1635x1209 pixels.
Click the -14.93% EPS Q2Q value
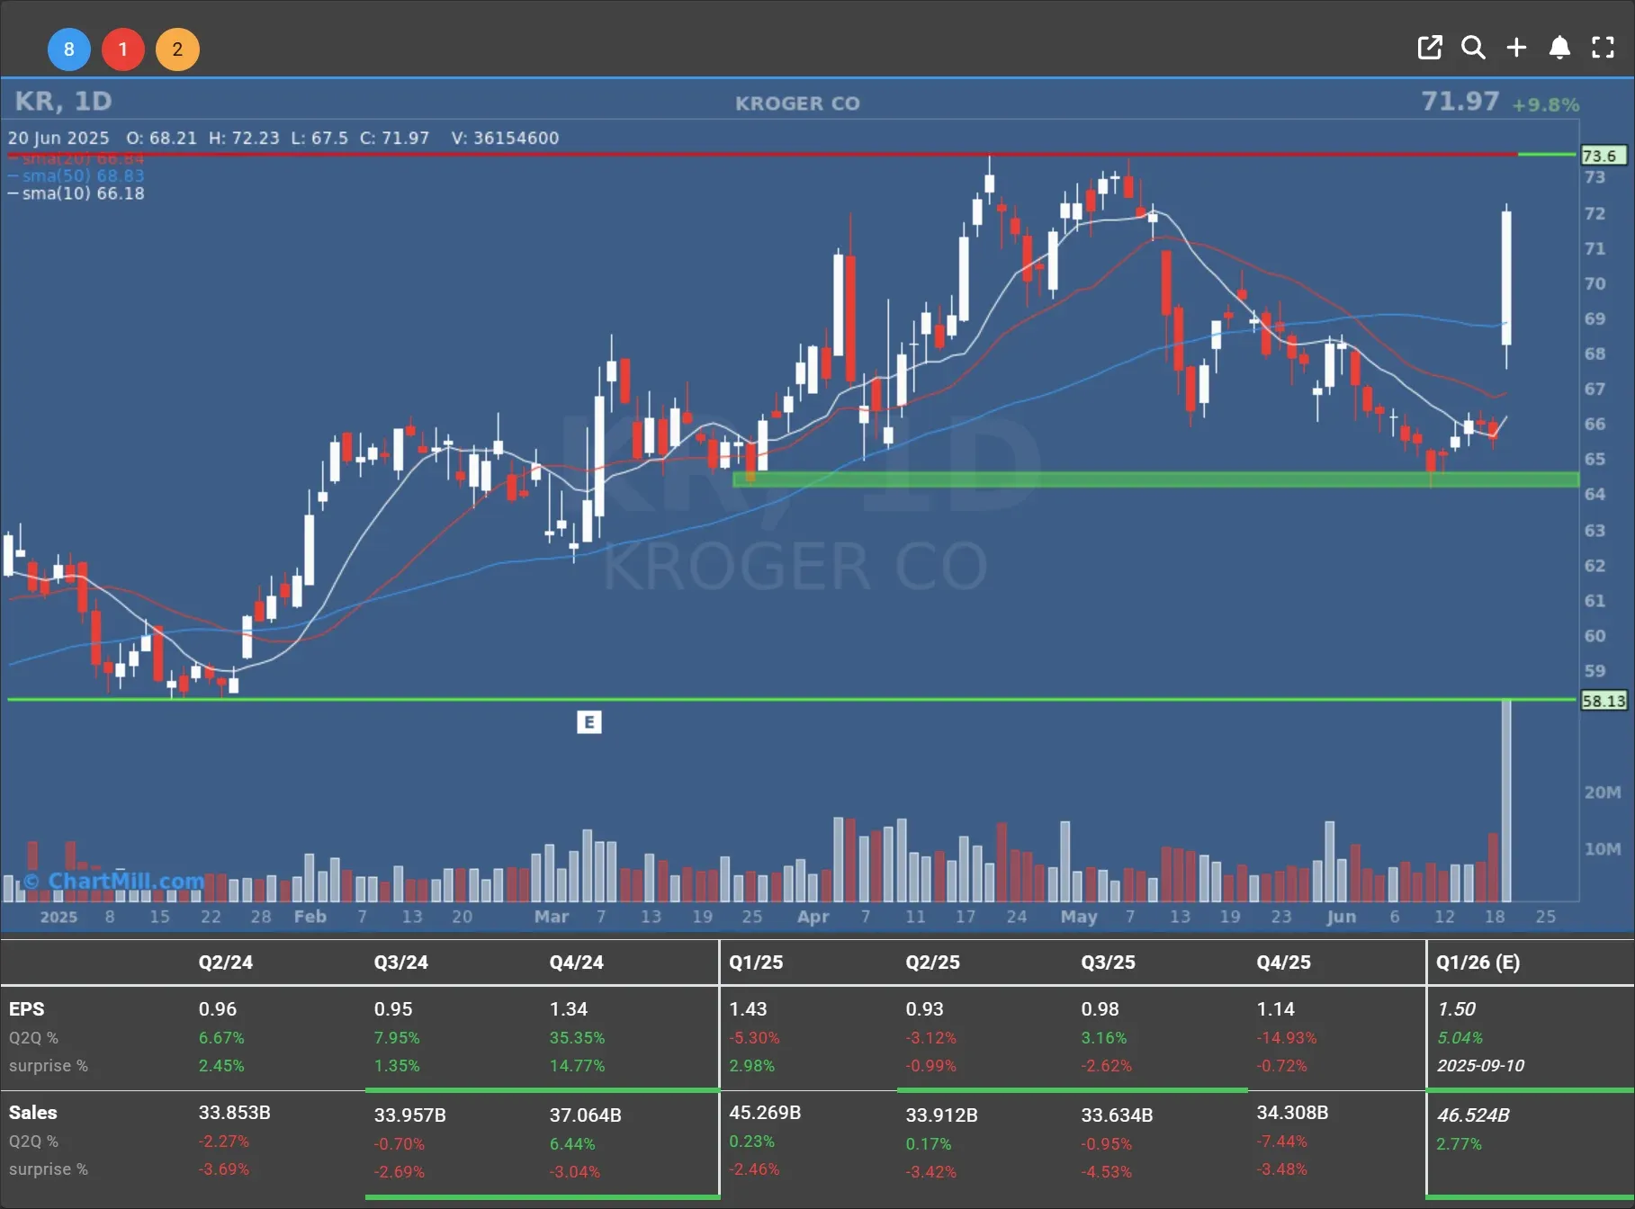click(1287, 1037)
